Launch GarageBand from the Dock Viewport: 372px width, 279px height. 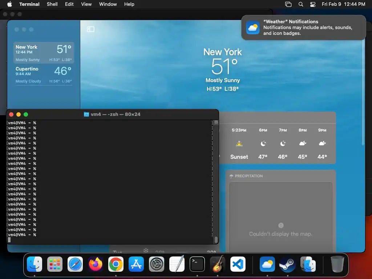pos(218,264)
